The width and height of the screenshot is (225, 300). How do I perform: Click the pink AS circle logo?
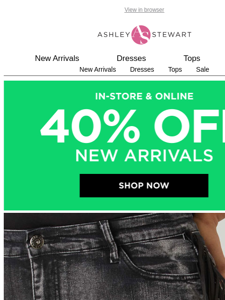(x=141, y=35)
